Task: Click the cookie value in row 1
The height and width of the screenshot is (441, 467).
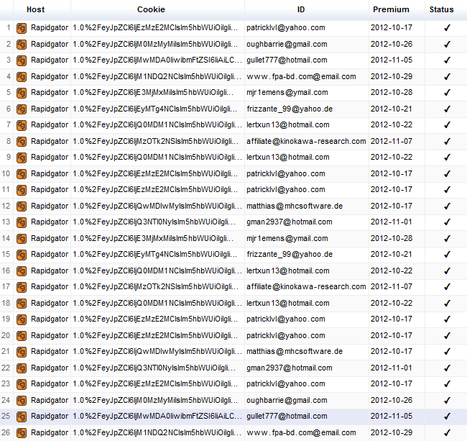Action: tap(155, 28)
